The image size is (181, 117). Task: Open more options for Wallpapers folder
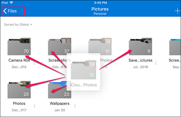[75, 106]
